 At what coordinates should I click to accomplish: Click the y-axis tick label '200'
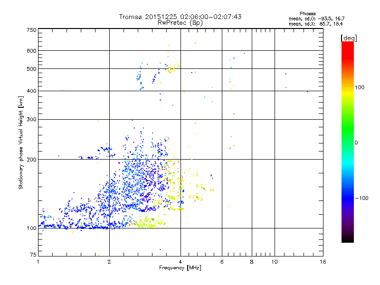click(x=31, y=160)
